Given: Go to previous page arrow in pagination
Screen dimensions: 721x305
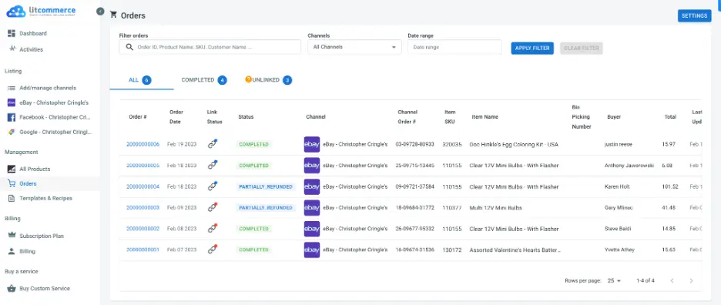Looking at the screenshot, I should [x=672, y=280].
